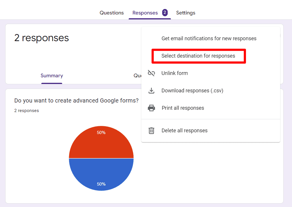
Task: Click the trash icon beside Delete all responses
Action: pyautogui.click(x=151, y=131)
